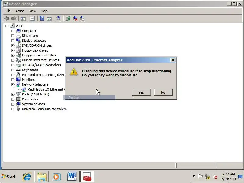Toggle the console tree toolbar icon
The height and width of the screenshot is (183, 244).
[23, 19]
